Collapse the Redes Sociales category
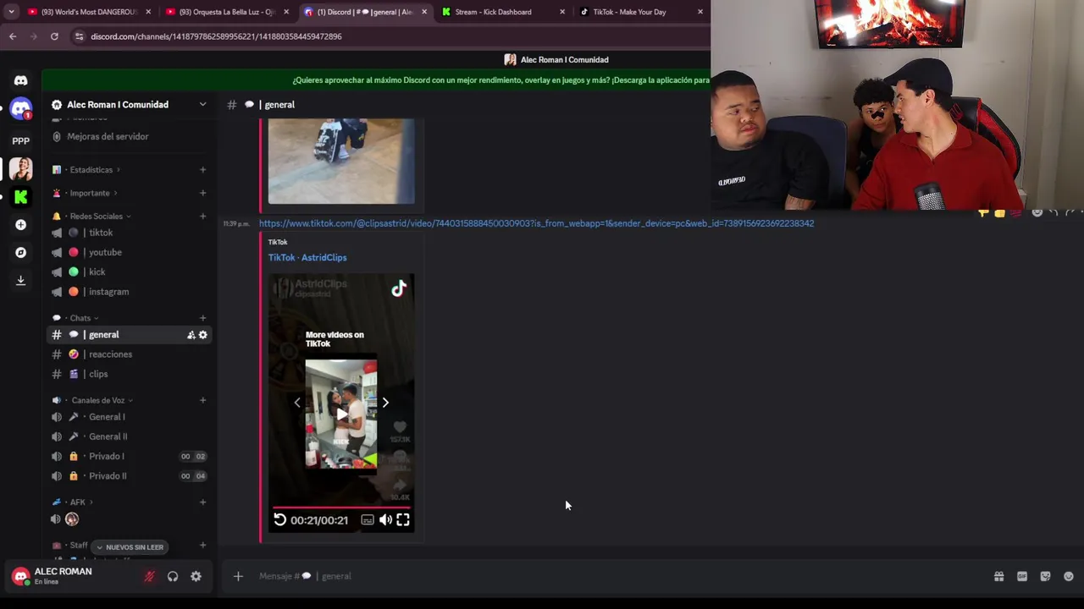Viewport: 1084px width, 609px height. [x=97, y=217]
